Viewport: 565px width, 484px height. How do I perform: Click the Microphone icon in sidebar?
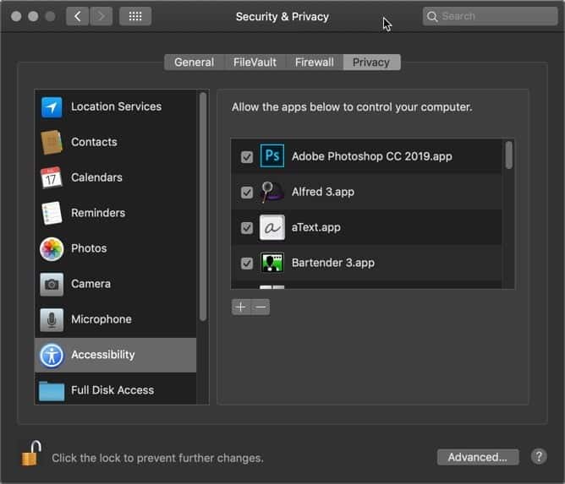pyautogui.click(x=52, y=319)
